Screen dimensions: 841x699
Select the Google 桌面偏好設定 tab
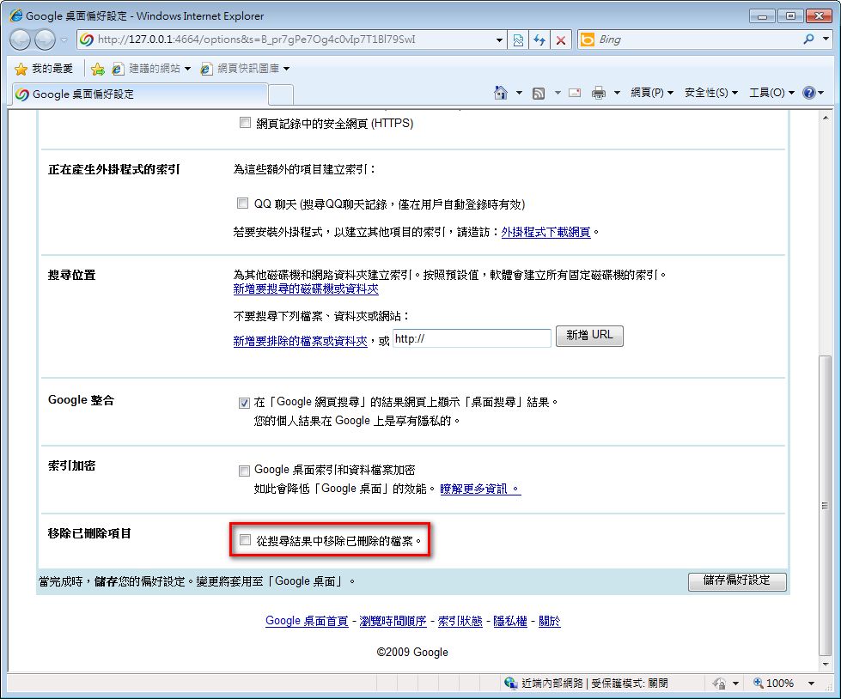click(139, 94)
